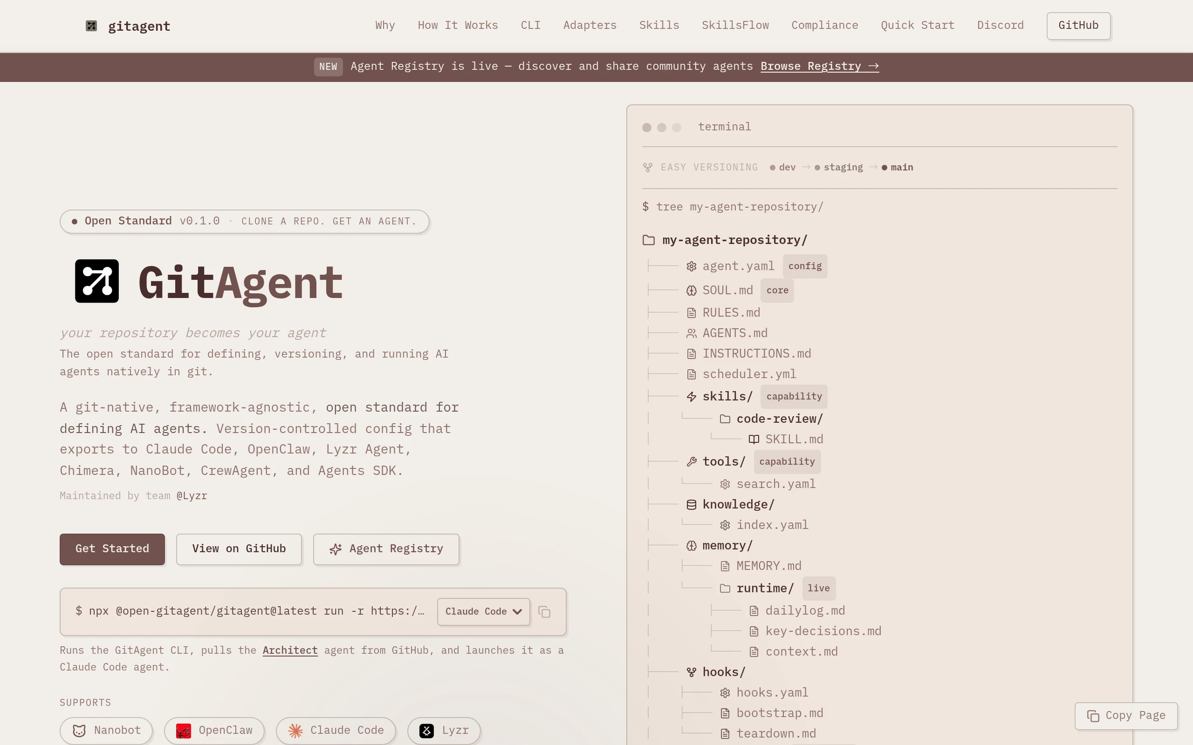Open the Claude Code adapter dropdown

[483, 612]
